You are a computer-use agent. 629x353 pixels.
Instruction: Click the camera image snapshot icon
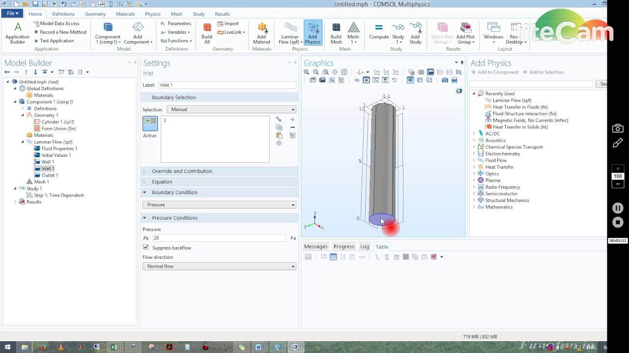[x=445, y=80]
